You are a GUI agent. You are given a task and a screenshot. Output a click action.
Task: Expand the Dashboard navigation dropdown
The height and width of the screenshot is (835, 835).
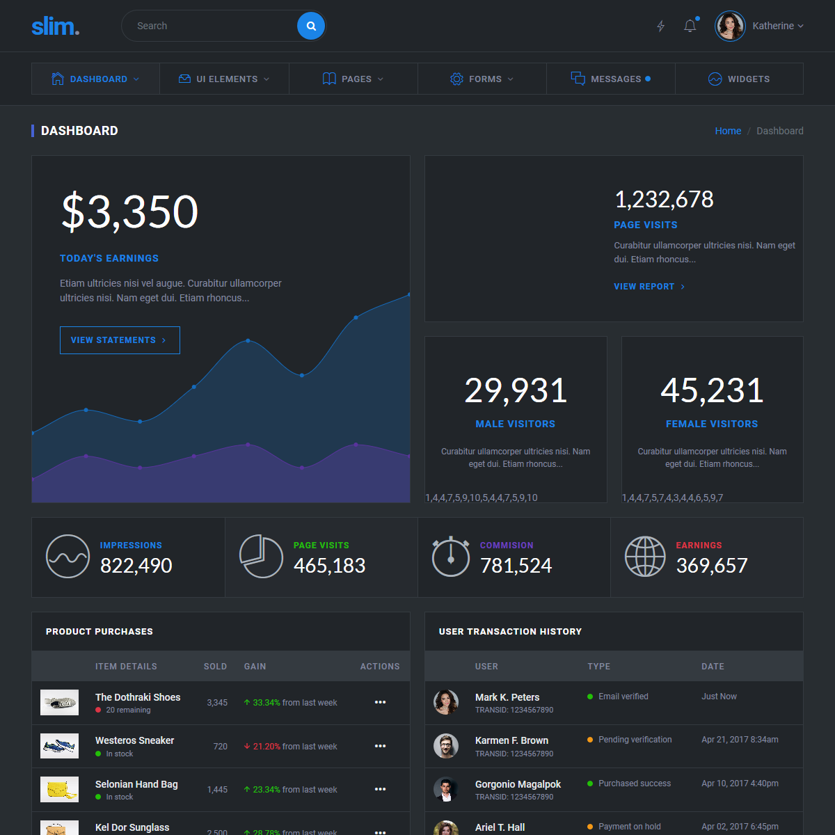[96, 79]
